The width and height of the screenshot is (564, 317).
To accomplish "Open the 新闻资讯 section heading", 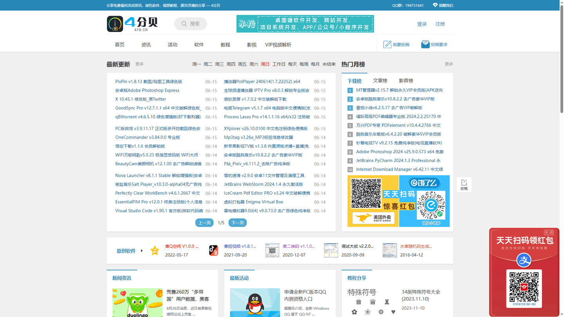I will pos(122,278).
